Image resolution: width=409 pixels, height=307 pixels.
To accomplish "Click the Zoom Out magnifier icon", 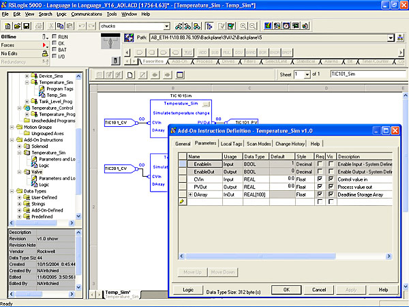I will pyautogui.click(x=252, y=26).
